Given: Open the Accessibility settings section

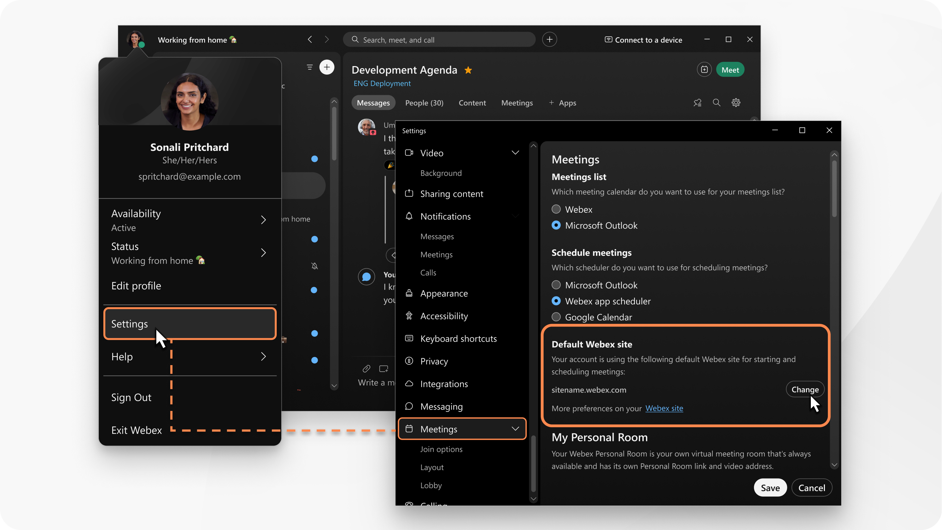Looking at the screenshot, I should tap(445, 315).
